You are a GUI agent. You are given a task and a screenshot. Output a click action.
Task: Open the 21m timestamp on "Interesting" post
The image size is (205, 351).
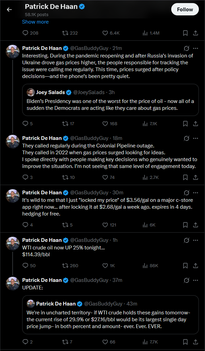[x=117, y=48]
